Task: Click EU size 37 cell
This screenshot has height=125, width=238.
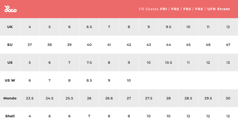Action: [x=30, y=45]
